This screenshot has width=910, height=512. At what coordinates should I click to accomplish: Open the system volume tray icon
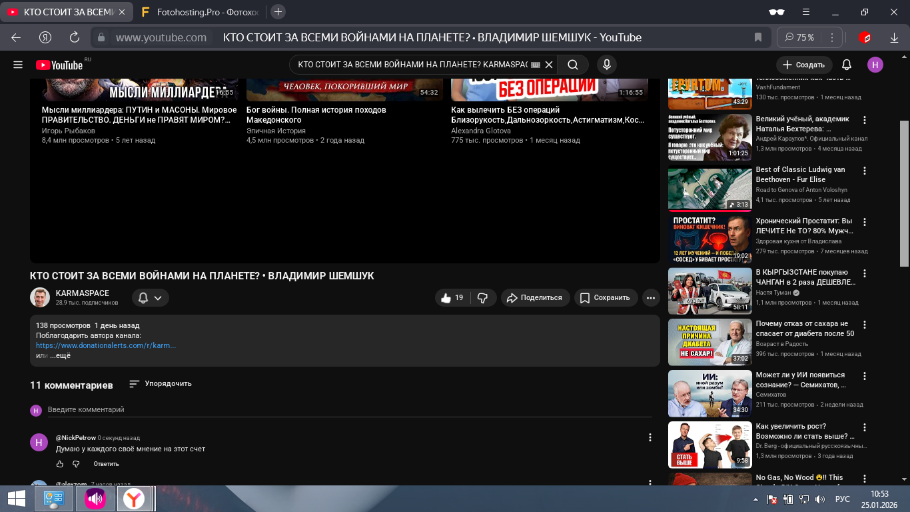819,499
